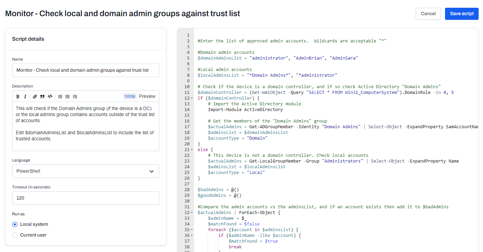Viewport: 483px width, 252px height.
Task: Select the Local system run option
Action: coord(14,224)
